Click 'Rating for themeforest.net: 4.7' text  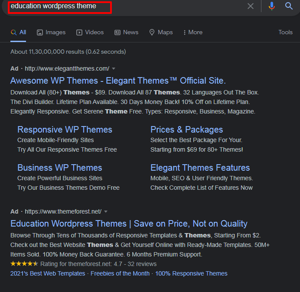coord(82,264)
